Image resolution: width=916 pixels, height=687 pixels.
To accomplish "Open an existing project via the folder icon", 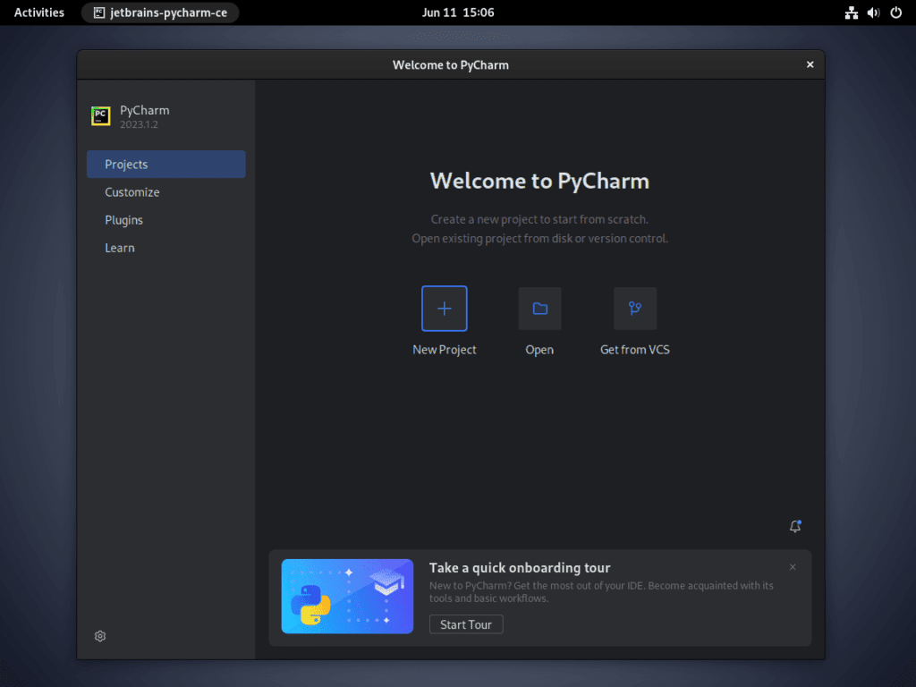I will tap(539, 308).
